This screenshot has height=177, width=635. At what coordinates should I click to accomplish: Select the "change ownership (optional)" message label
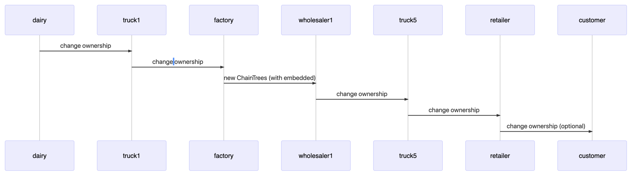pyautogui.click(x=546, y=126)
